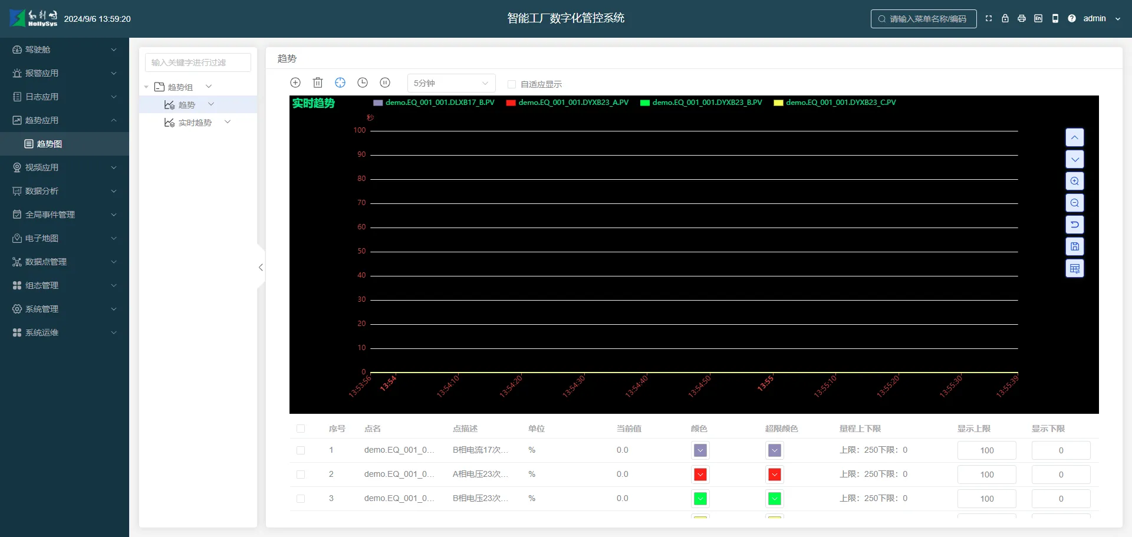Open the purple 颜色 swatch in row 1

click(x=700, y=450)
